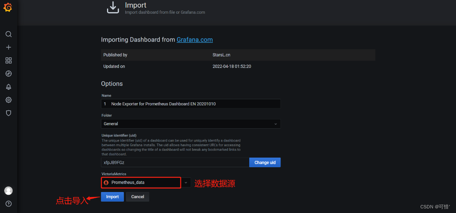
Task: Click the Name label above the input
Action: (106, 95)
